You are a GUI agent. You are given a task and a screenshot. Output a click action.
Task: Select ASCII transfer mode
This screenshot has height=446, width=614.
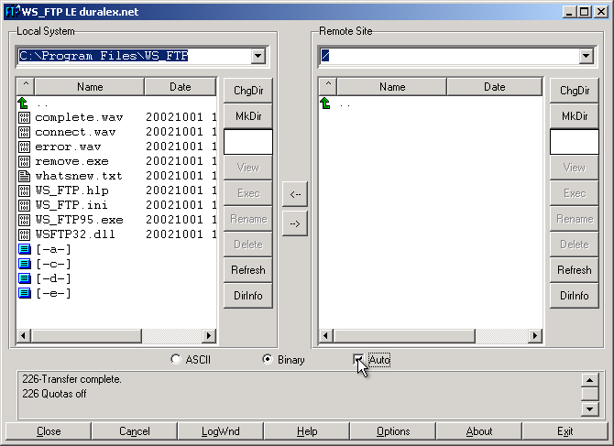click(x=176, y=360)
